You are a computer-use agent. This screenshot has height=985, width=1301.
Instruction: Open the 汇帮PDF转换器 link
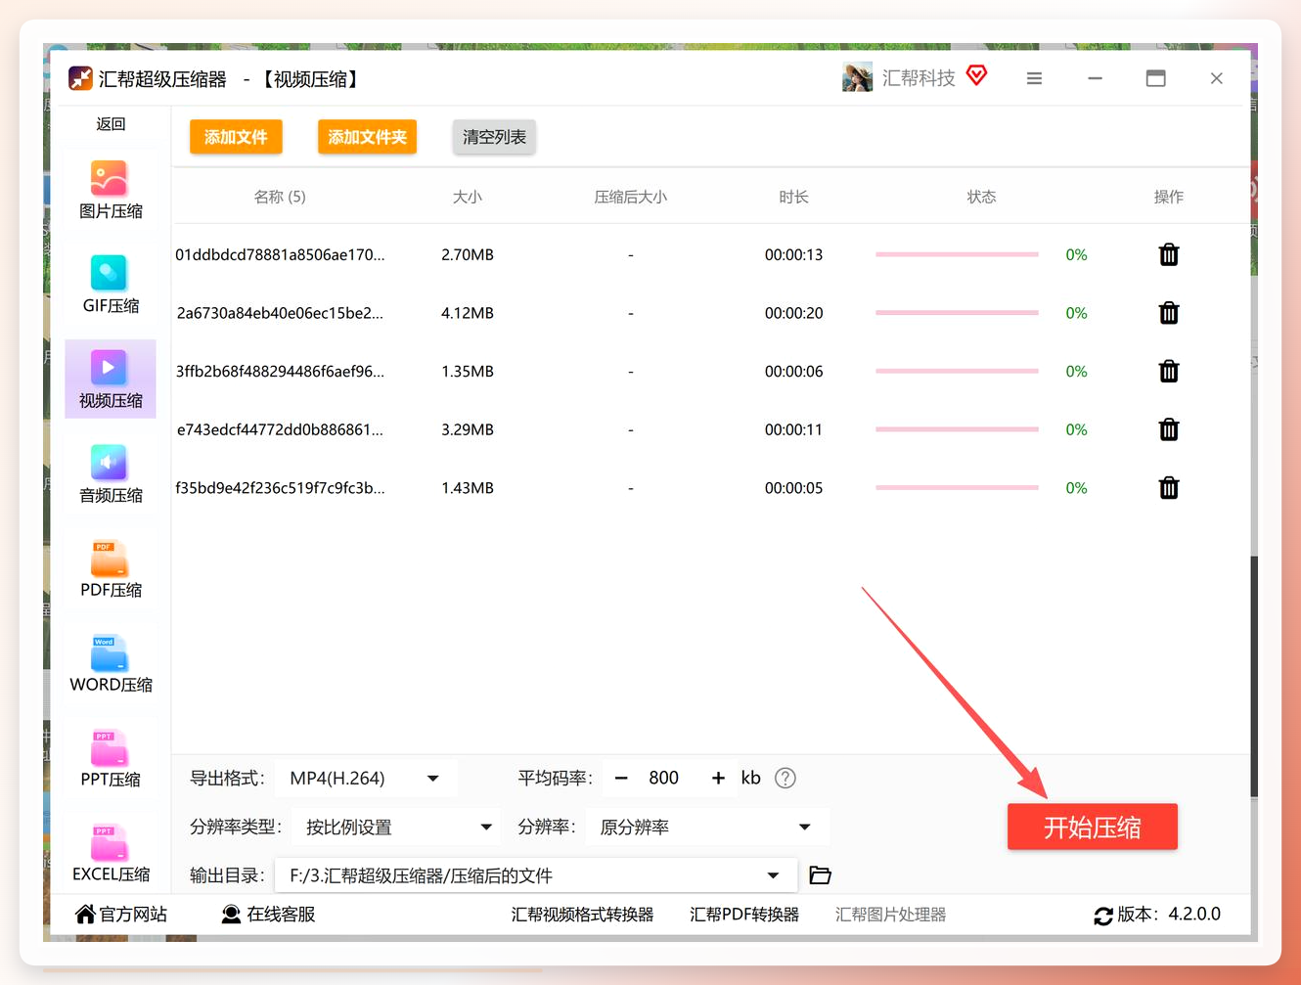[x=744, y=915]
